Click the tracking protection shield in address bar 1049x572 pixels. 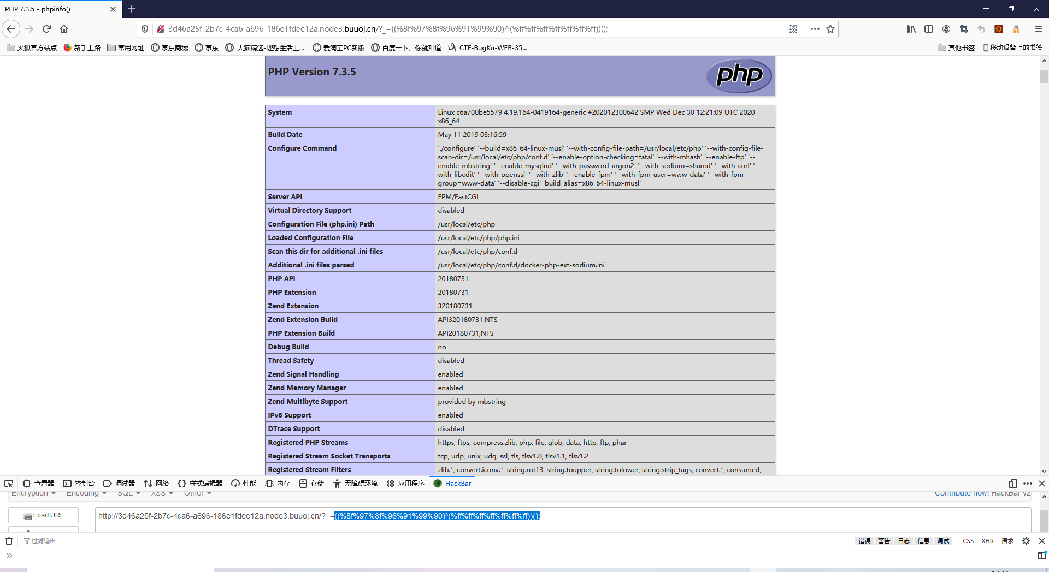(x=144, y=29)
